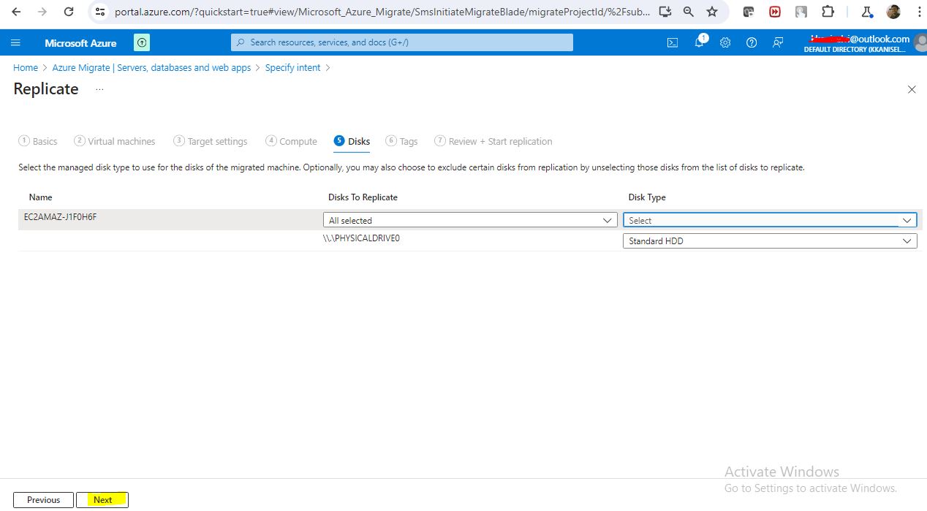Viewport: 927px width, 511px height.
Task: Open the Disk Type Select dropdown
Action: (769, 220)
